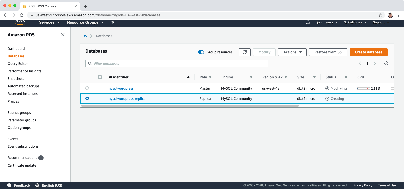Click the language globe icon
The height and width of the screenshot is (192, 404).
(x=37, y=185)
